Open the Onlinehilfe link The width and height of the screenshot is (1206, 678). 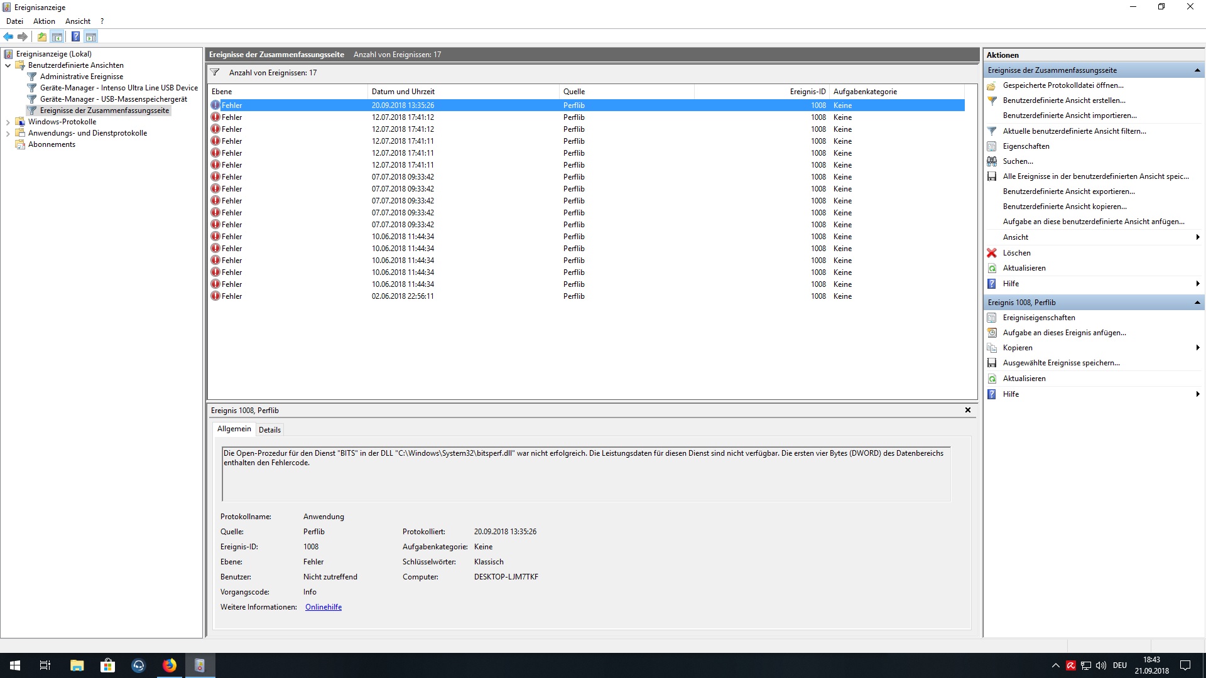pos(323,607)
